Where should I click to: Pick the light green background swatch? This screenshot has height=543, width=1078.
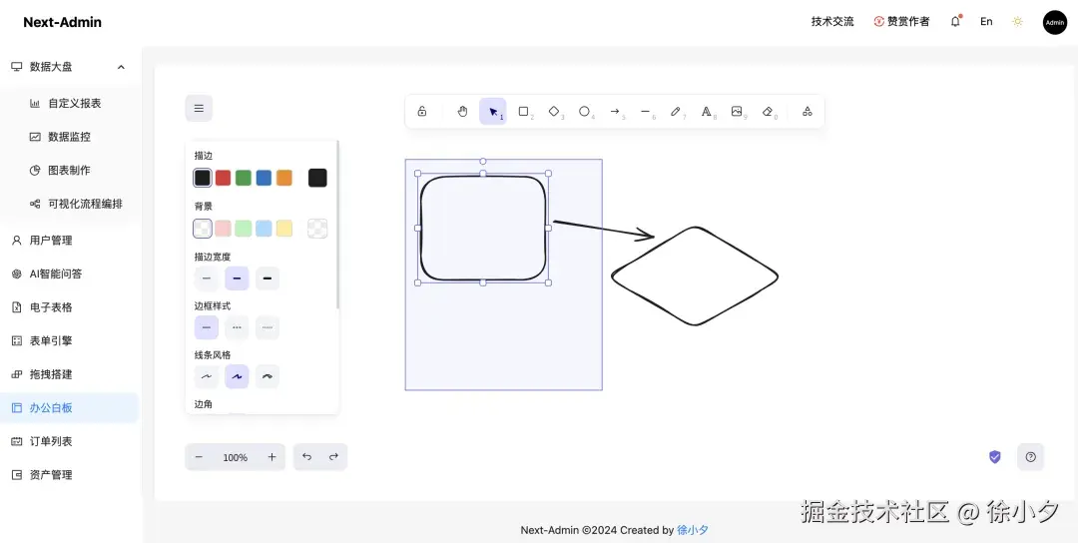[244, 229]
